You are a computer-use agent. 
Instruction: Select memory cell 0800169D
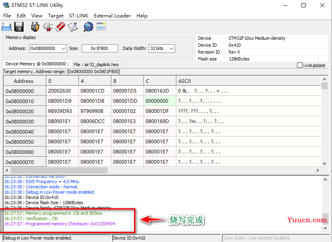[160, 121]
